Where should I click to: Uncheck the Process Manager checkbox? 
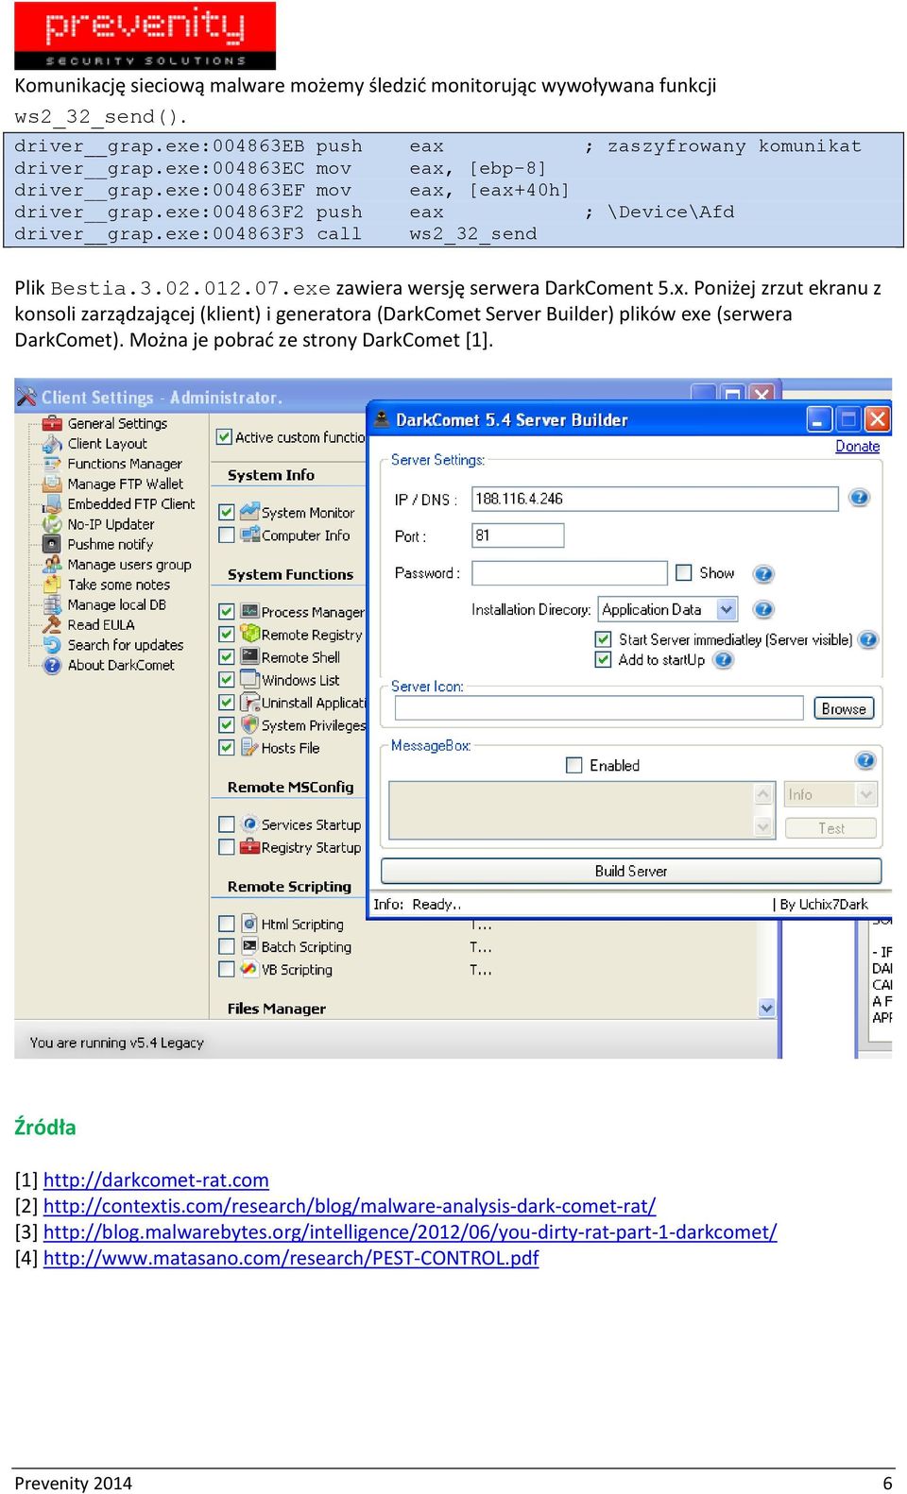click(227, 611)
